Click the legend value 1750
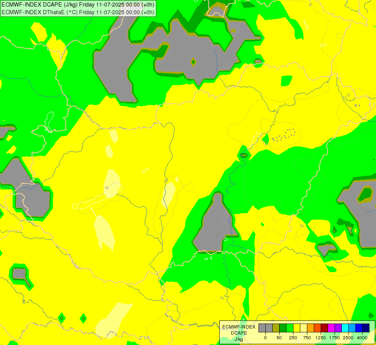The image size is (376, 345). [x=335, y=338]
